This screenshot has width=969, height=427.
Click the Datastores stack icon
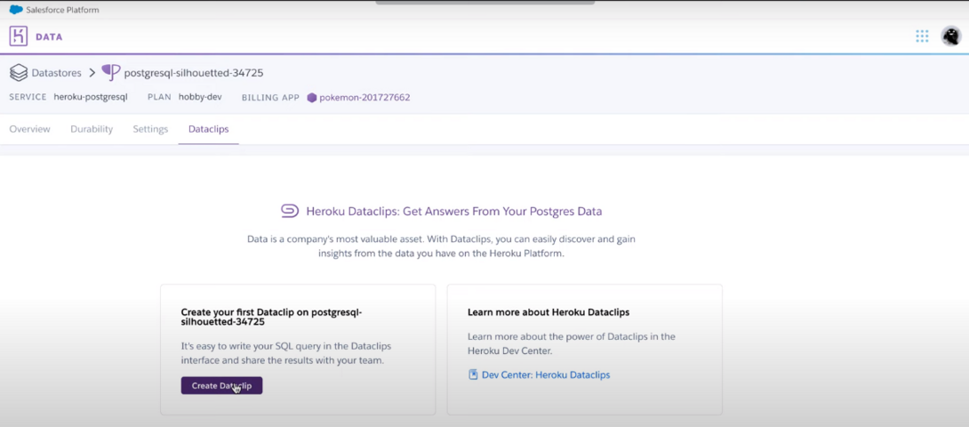19,73
